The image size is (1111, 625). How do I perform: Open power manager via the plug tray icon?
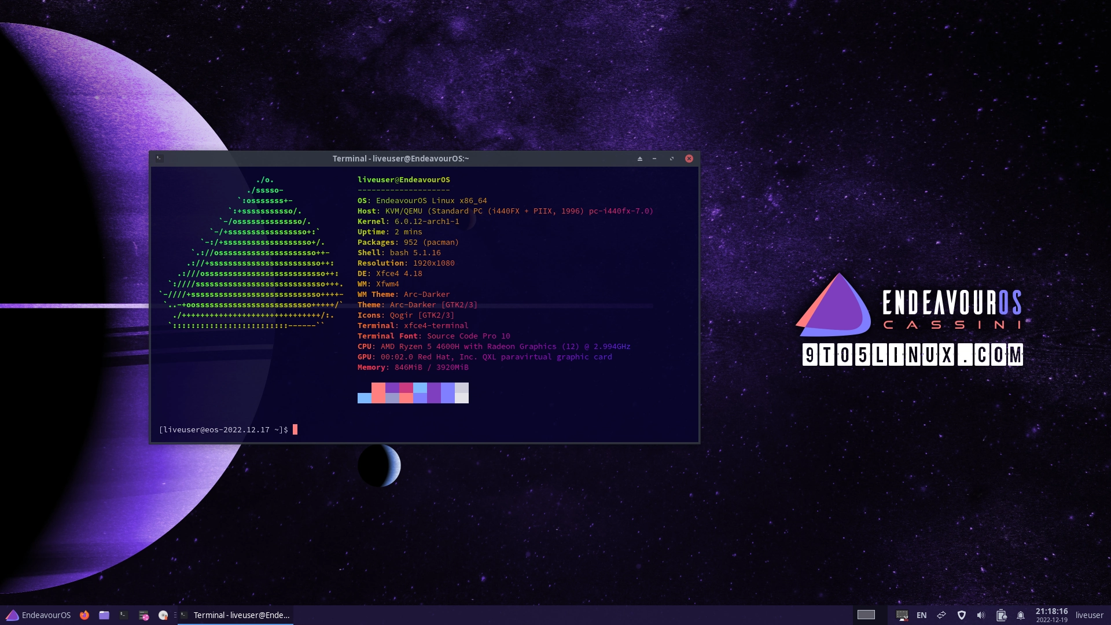point(1002,615)
